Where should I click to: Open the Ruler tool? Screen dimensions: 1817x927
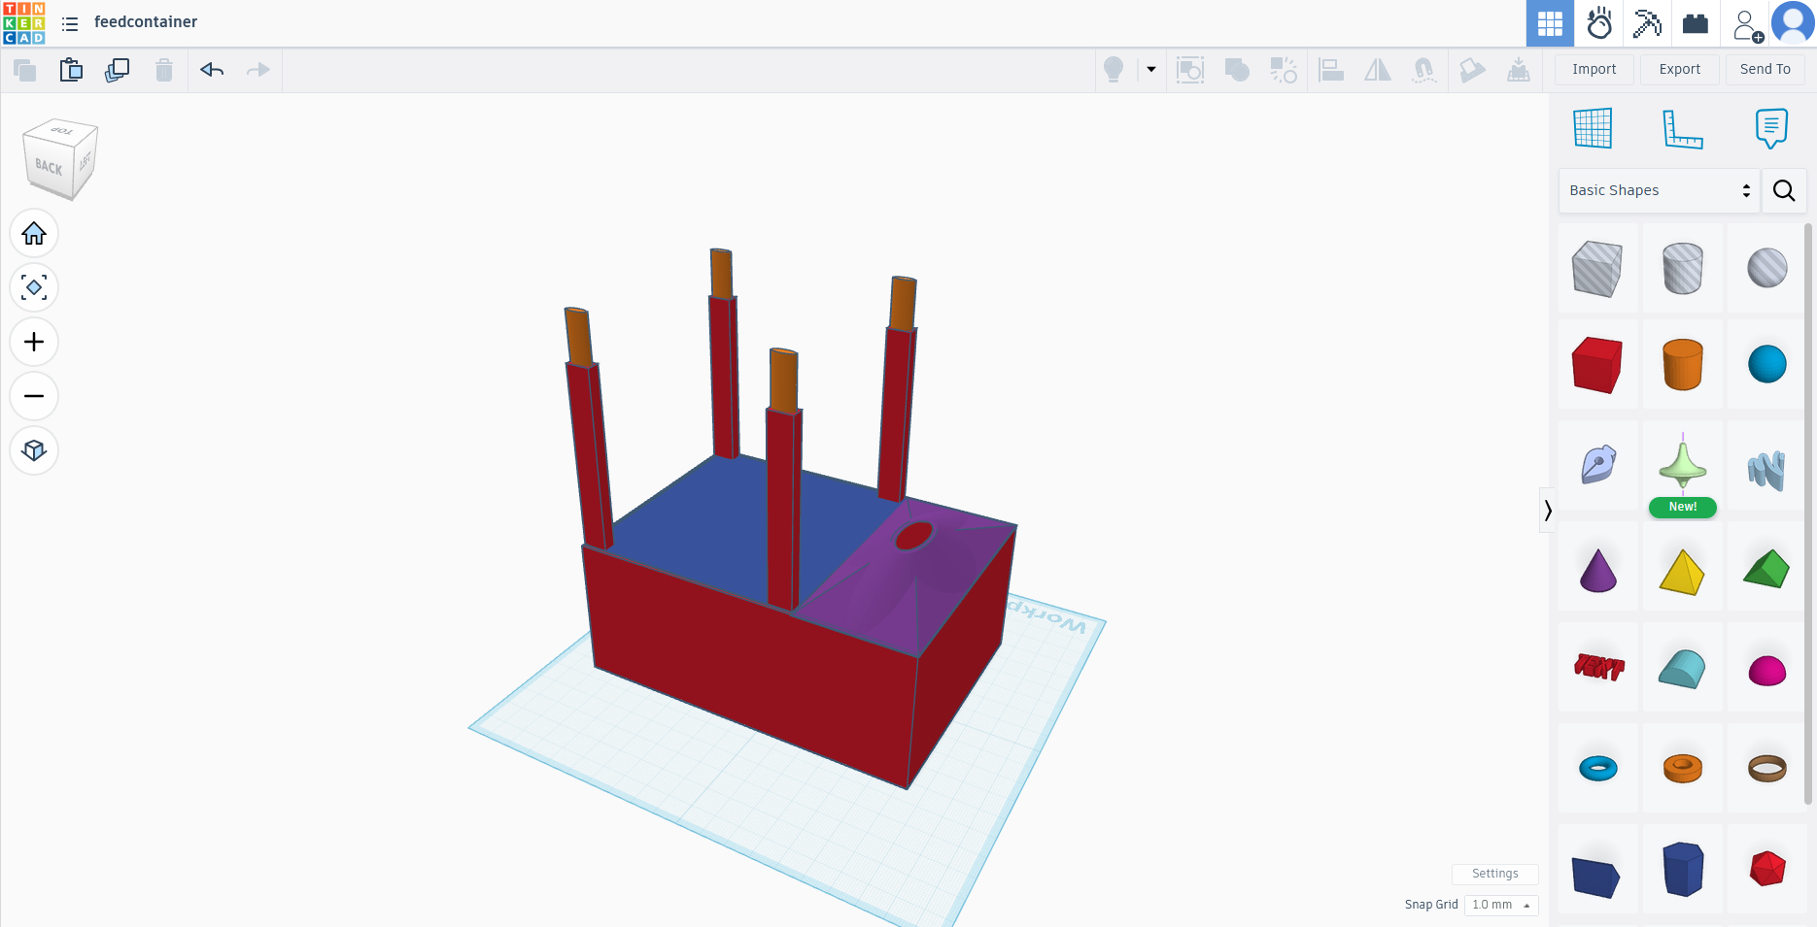(1682, 128)
